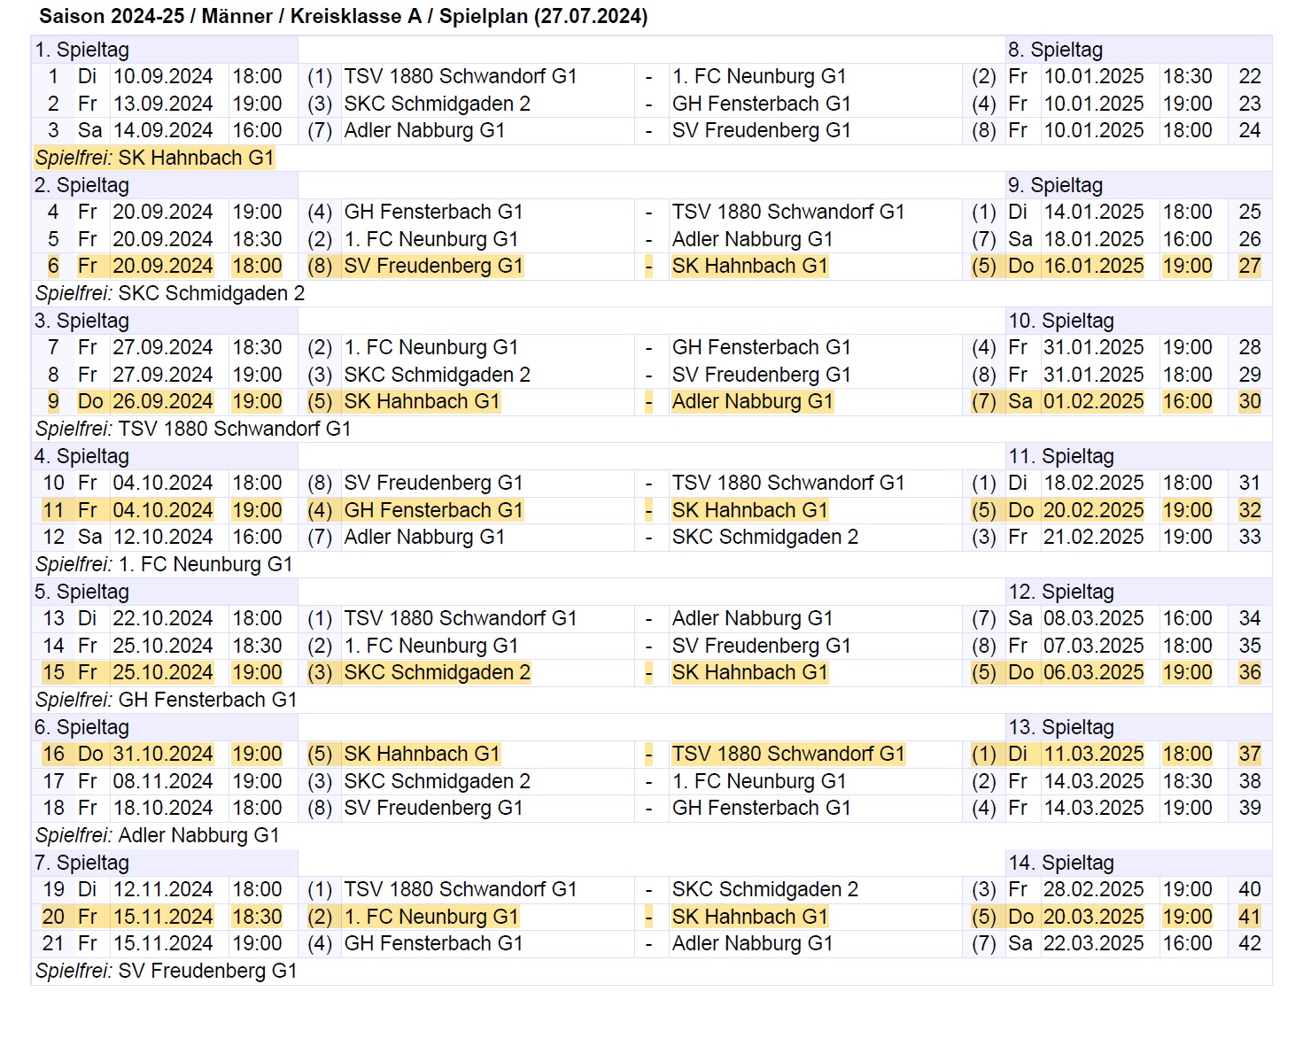Click the date 06.03.2025
This screenshot has height=1038, width=1303.
[x=1094, y=672]
